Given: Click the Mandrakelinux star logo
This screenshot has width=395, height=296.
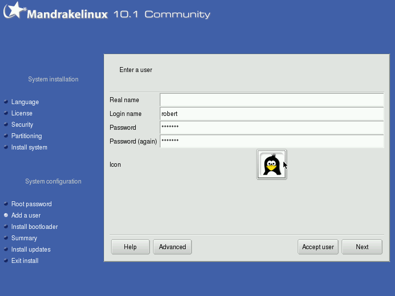Looking at the screenshot, I should [15, 10].
